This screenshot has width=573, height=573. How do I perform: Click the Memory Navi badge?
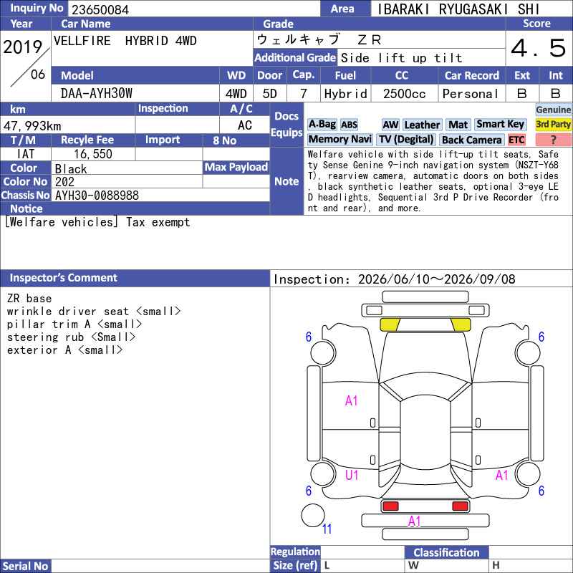click(x=340, y=139)
